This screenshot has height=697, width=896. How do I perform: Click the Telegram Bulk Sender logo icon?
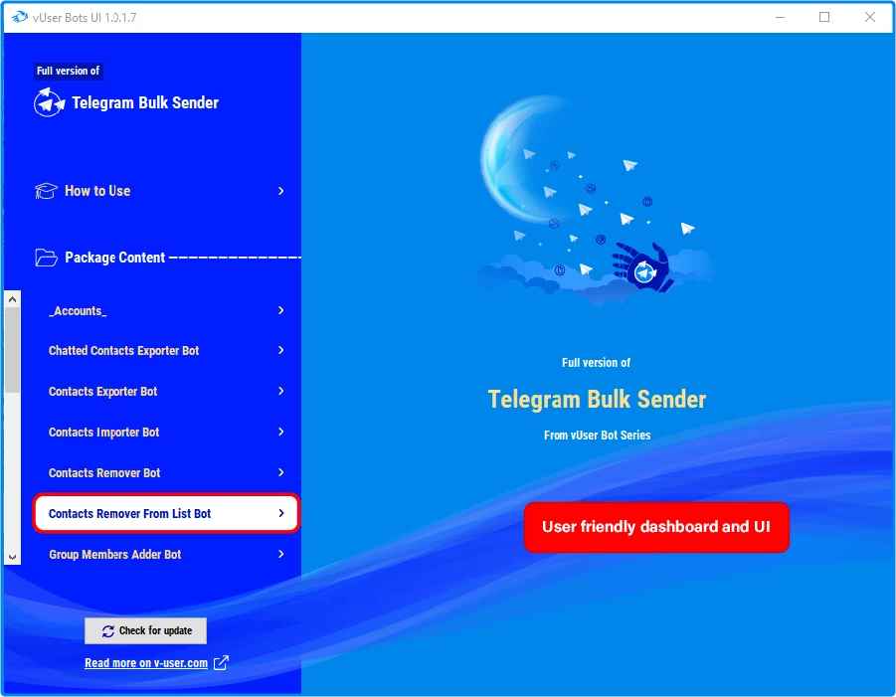click(49, 102)
